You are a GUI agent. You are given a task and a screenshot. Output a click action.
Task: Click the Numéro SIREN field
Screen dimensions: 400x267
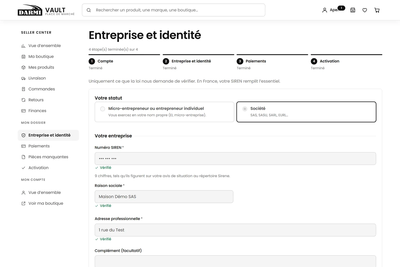(235, 159)
